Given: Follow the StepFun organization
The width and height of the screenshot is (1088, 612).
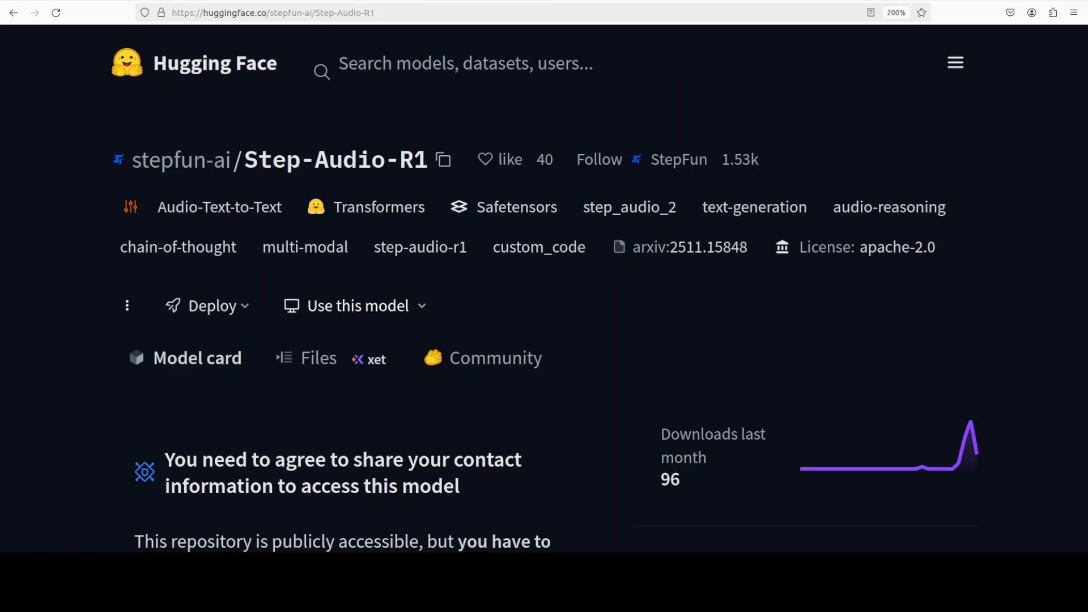Looking at the screenshot, I should [x=599, y=159].
